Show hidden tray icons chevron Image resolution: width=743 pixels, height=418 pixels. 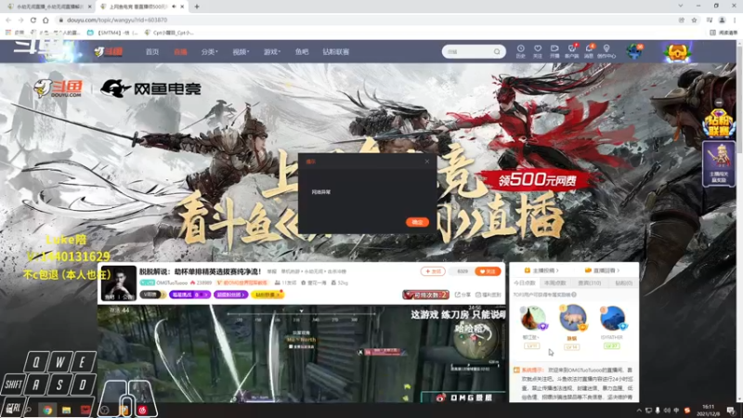[x=639, y=411]
